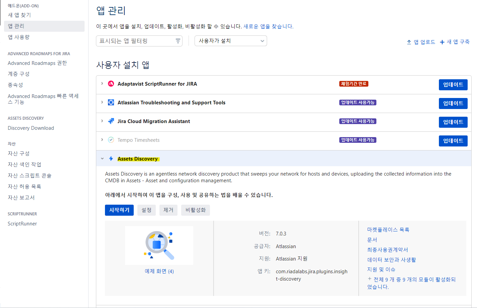Open 앱 사용량 in sidebar
Screen dimensions: 477x308
tap(19, 37)
